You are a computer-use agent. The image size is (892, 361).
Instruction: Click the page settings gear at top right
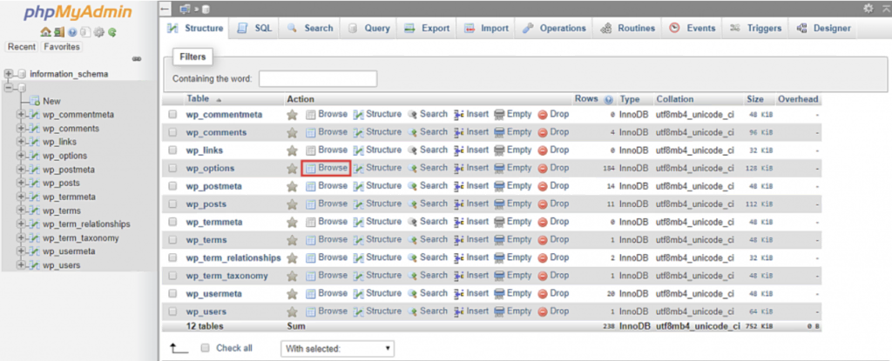pos(868,8)
